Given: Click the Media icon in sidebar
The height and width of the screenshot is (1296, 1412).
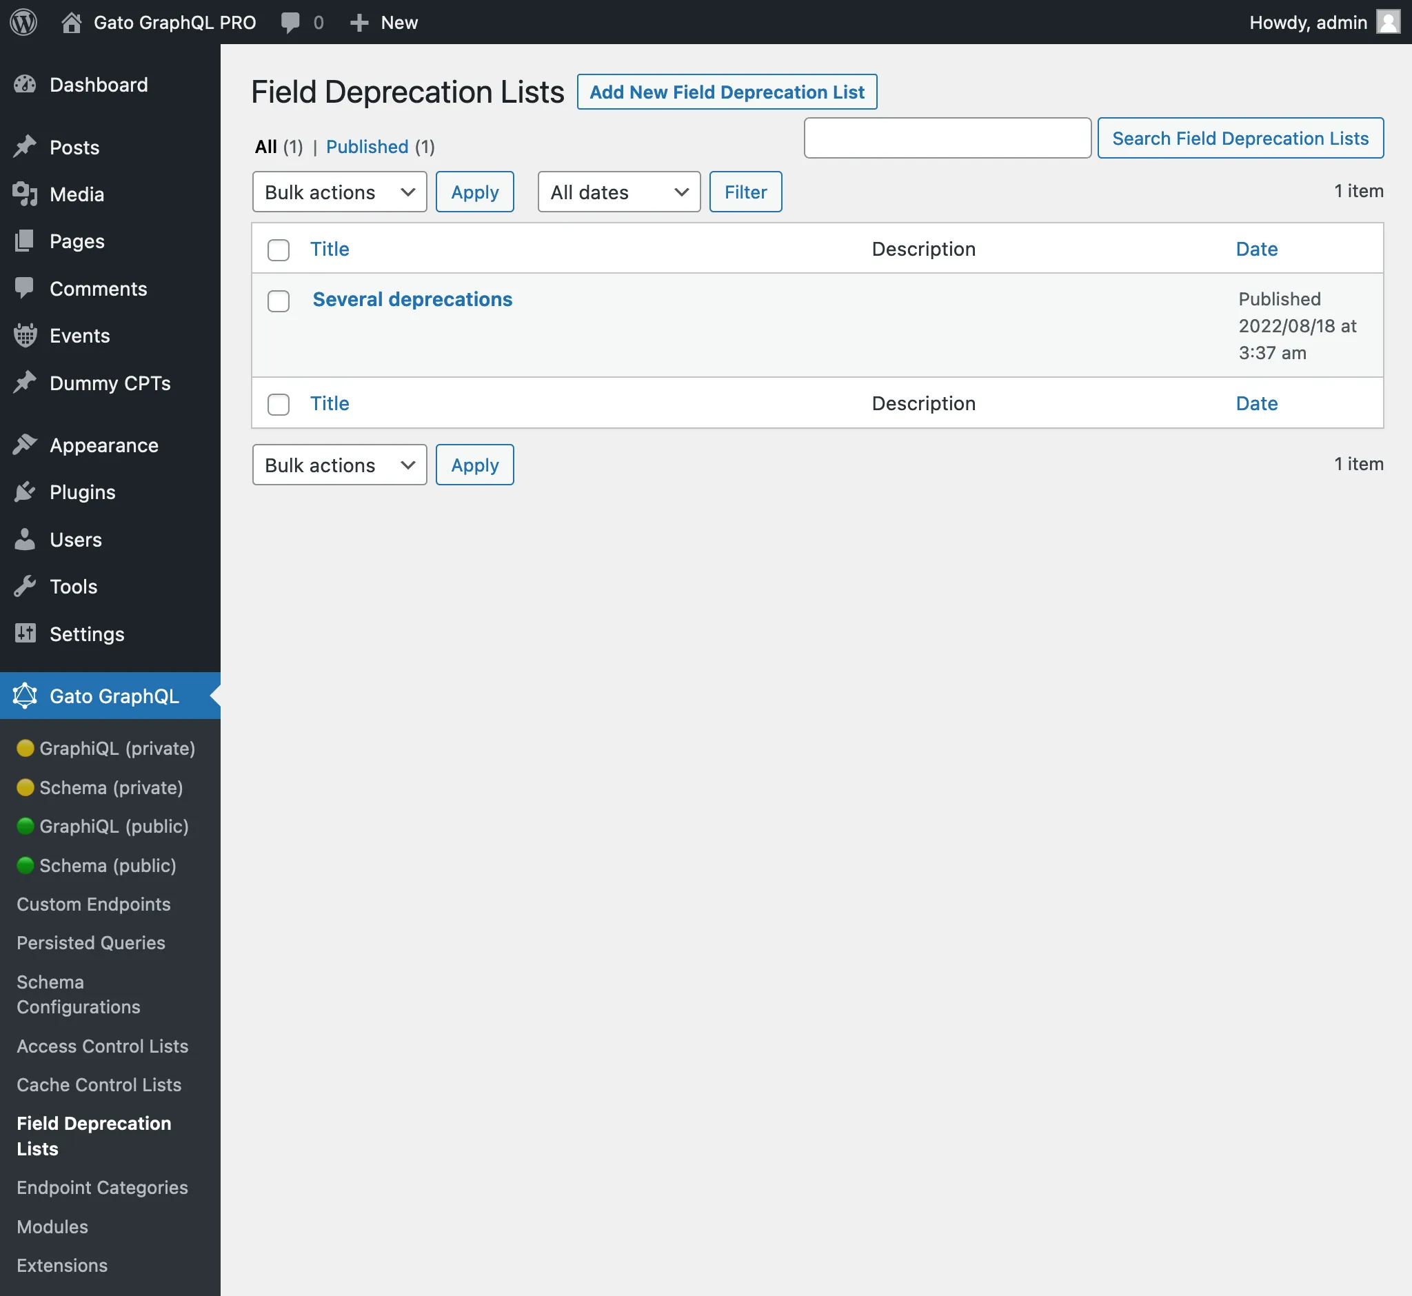Looking at the screenshot, I should pos(25,193).
